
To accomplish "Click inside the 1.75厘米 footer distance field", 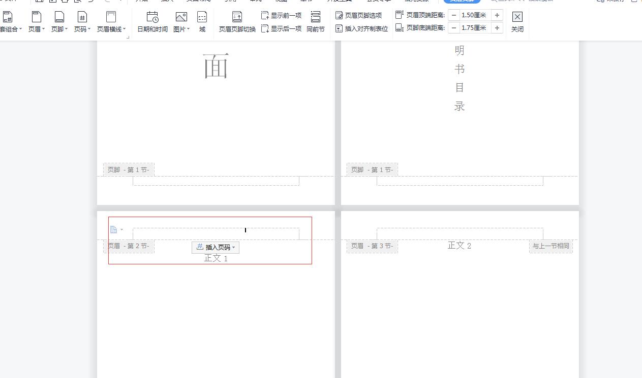I will (475, 28).
